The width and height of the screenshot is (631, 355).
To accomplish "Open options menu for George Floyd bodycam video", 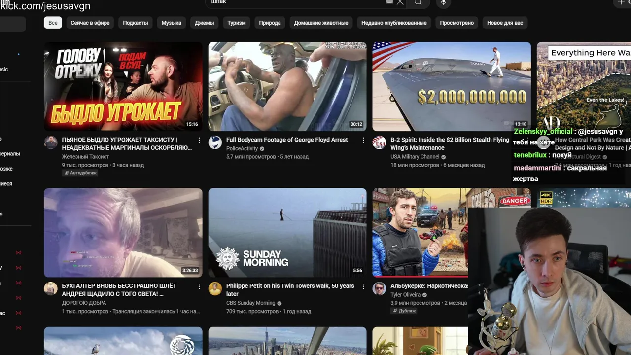I will 363,141.
